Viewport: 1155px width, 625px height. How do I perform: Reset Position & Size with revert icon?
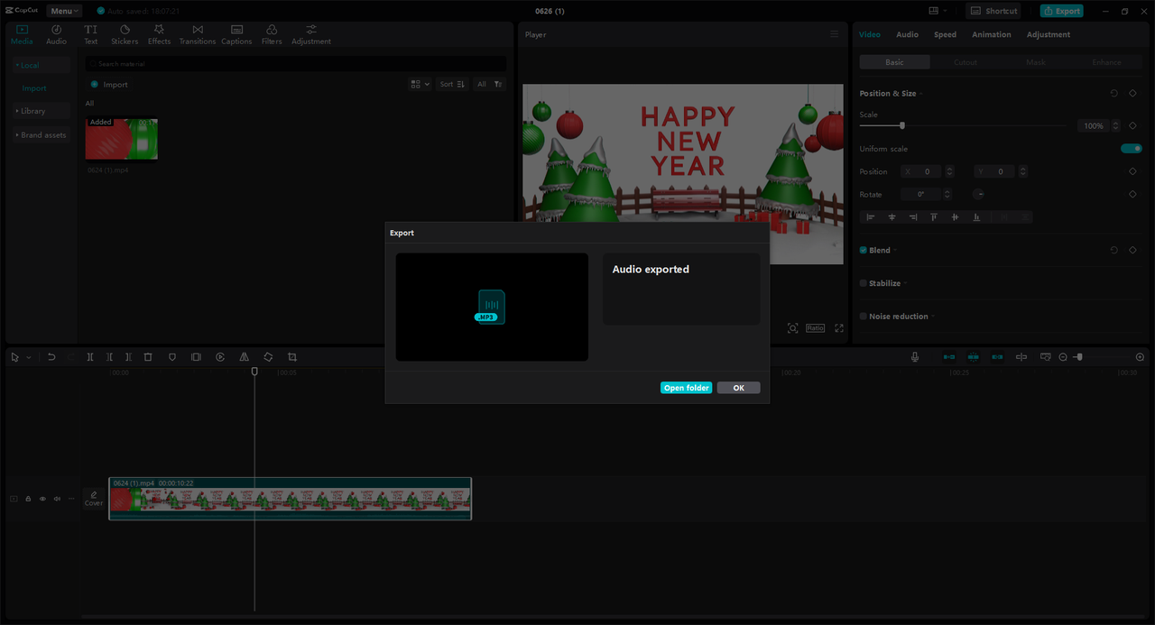[x=1113, y=93]
